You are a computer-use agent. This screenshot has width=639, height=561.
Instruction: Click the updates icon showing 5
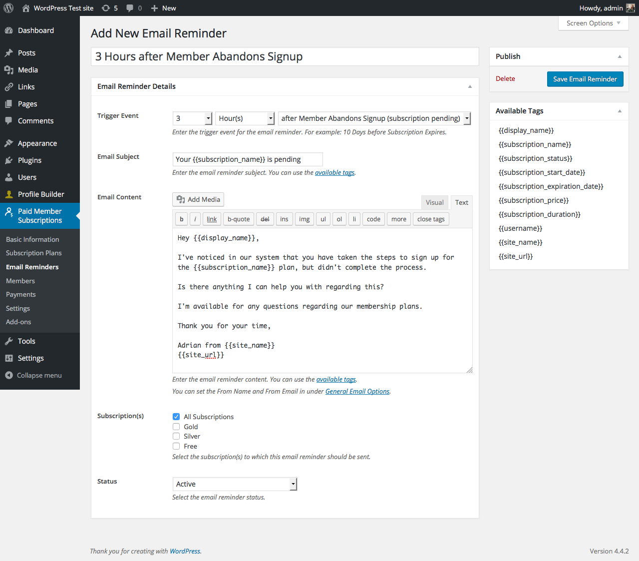[x=106, y=8]
